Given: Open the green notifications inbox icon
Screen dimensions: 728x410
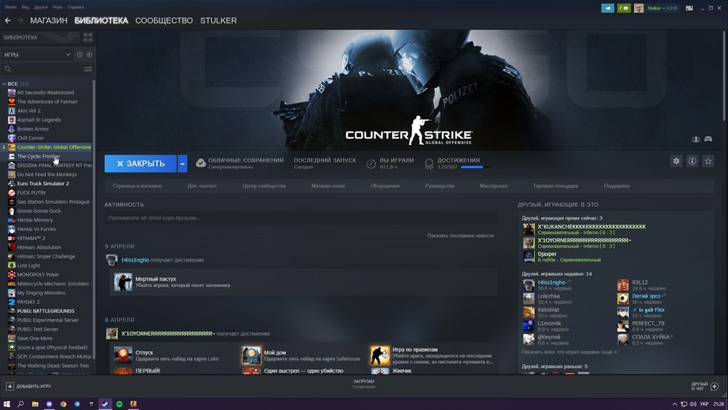Looking at the screenshot, I should pos(624,8).
